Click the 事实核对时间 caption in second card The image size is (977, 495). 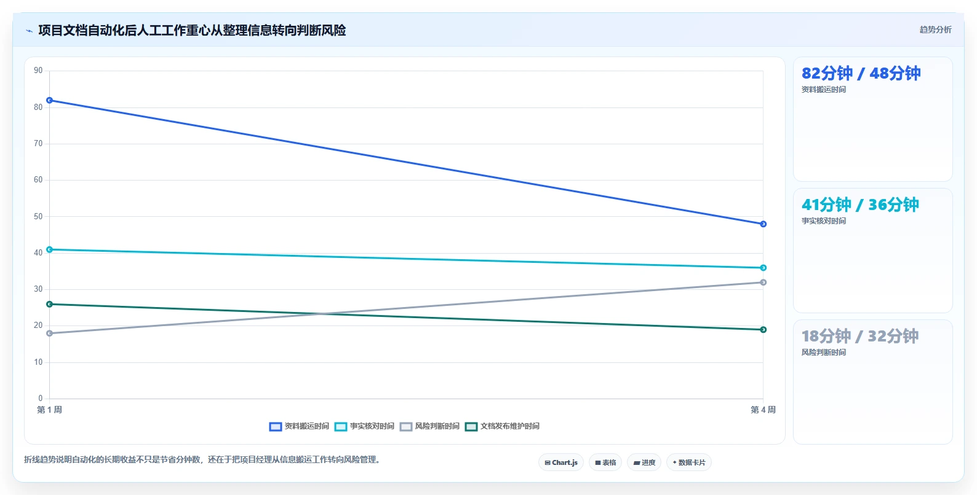pos(823,221)
